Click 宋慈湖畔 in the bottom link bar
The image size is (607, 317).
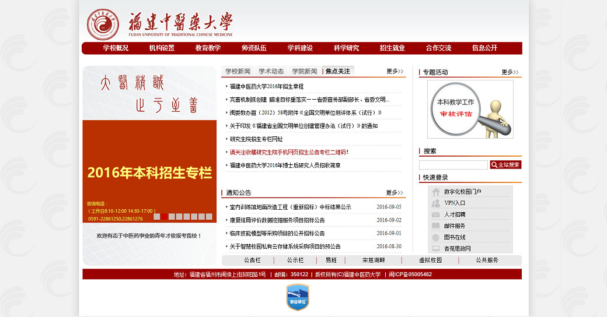click(374, 260)
